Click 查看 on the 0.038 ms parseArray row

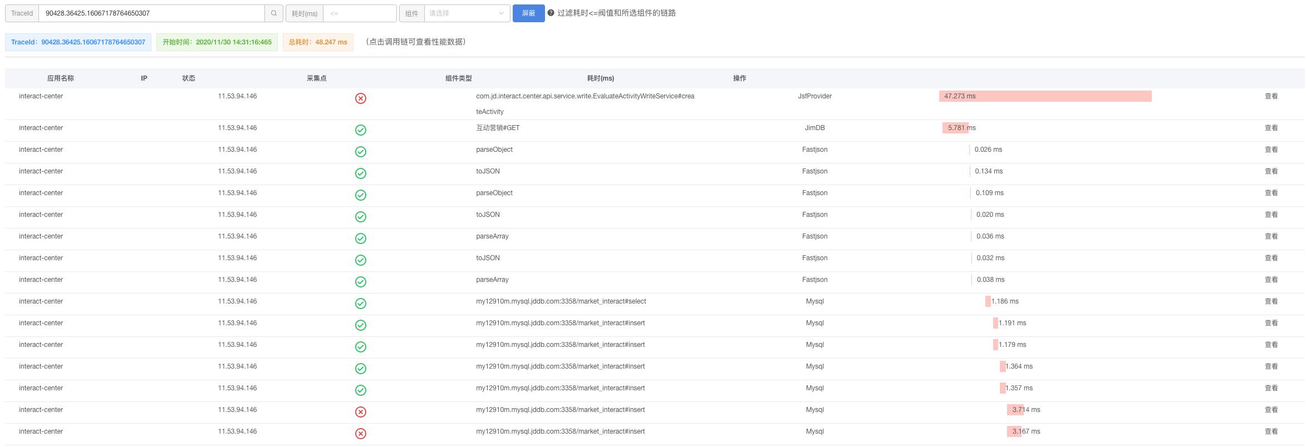pos(1271,280)
